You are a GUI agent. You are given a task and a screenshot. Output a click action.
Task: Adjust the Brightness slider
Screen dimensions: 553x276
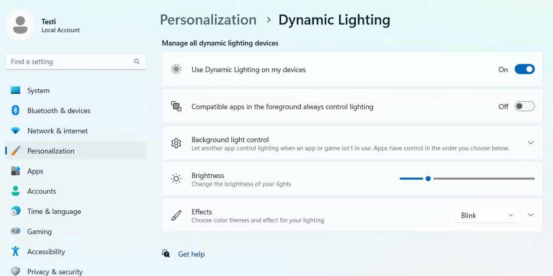428,178
